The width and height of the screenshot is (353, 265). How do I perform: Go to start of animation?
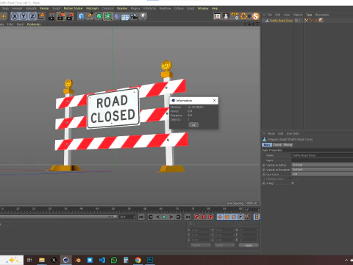pos(141,217)
